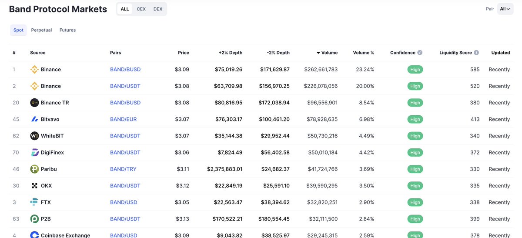Sort by the -2% Depth column
522x238 pixels.
point(278,53)
